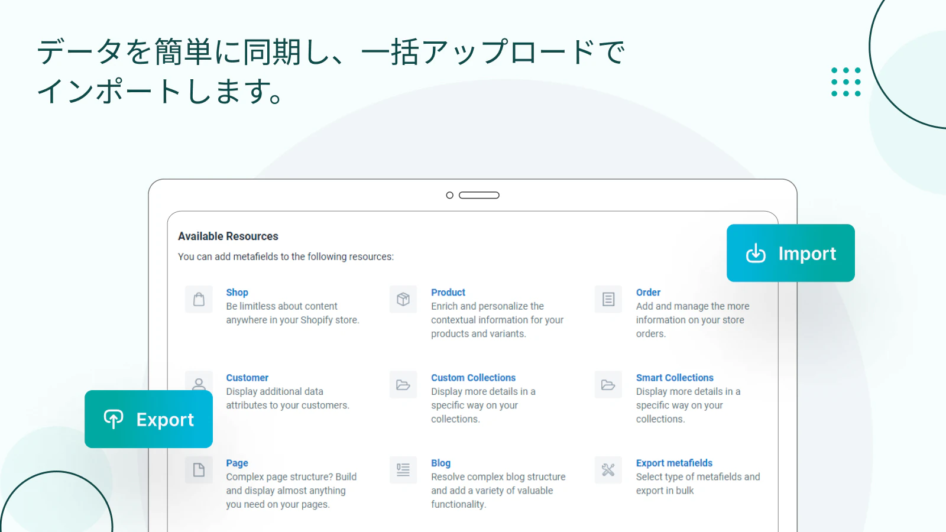Select the Custom Collections folder icon
Screen dimensions: 946x532
coord(403,385)
